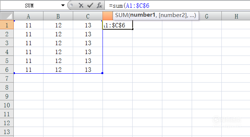
Task: Select row 9 header
Action: coord(7,96)
